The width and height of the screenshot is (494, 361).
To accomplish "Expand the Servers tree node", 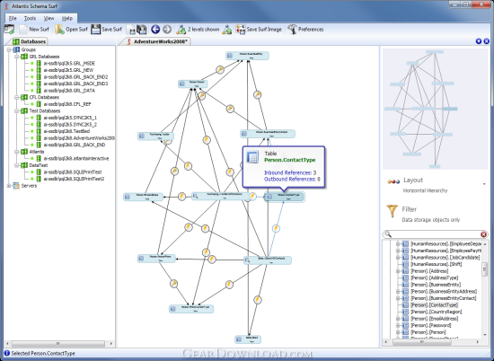I will click(x=9, y=186).
